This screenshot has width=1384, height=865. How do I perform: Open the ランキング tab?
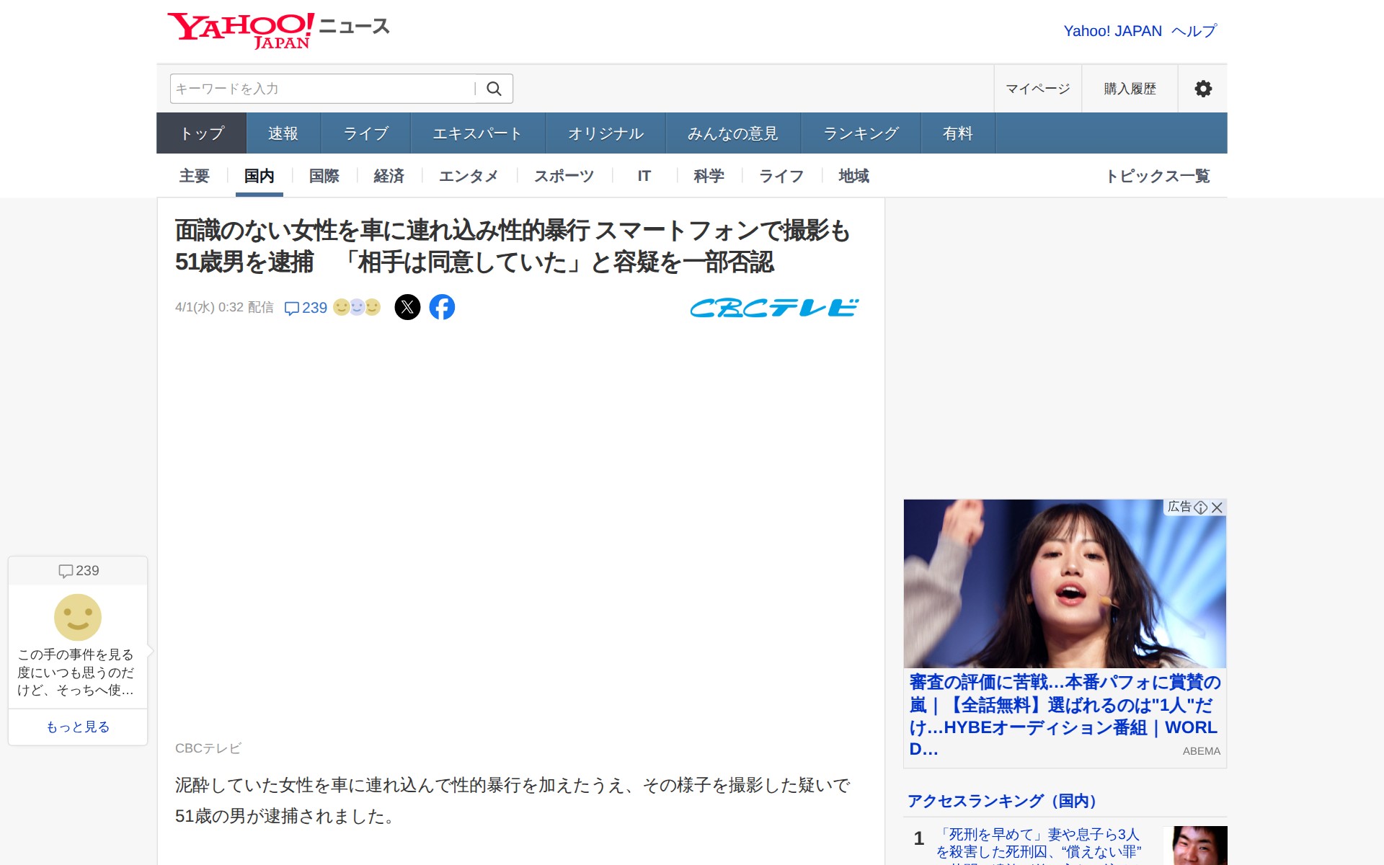coord(861,133)
